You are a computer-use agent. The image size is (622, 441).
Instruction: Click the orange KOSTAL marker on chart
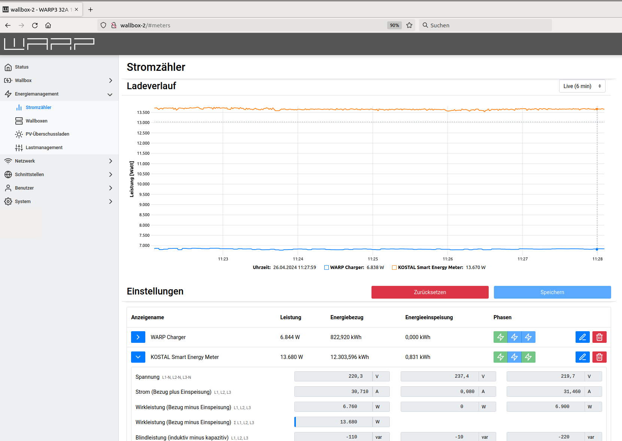[597, 109]
